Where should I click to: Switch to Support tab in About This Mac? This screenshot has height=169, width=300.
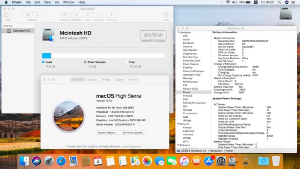[x=120, y=79]
